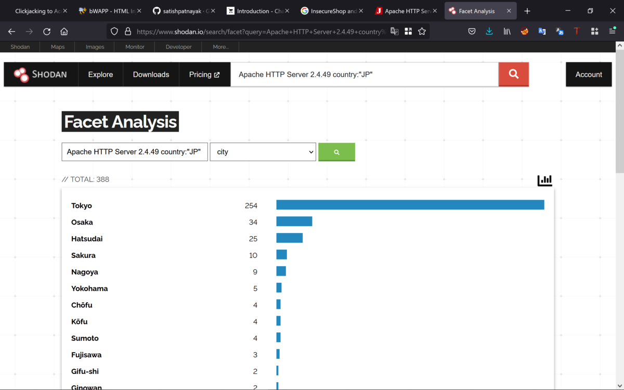This screenshot has height=390, width=624.
Task: Select the Sumoto city row label
Action: click(85, 339)
